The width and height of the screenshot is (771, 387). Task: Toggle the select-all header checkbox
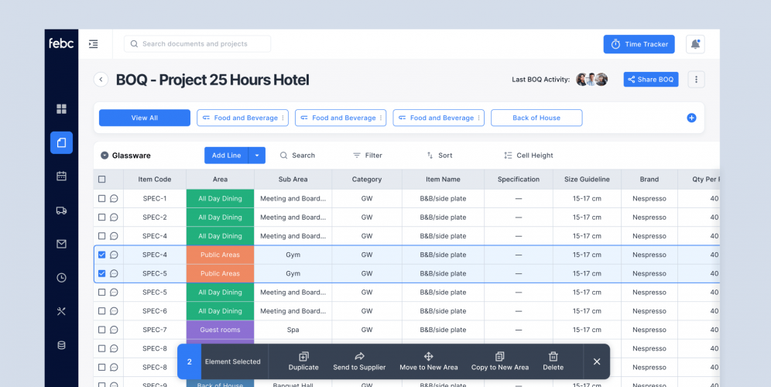[x=101, y=180]
